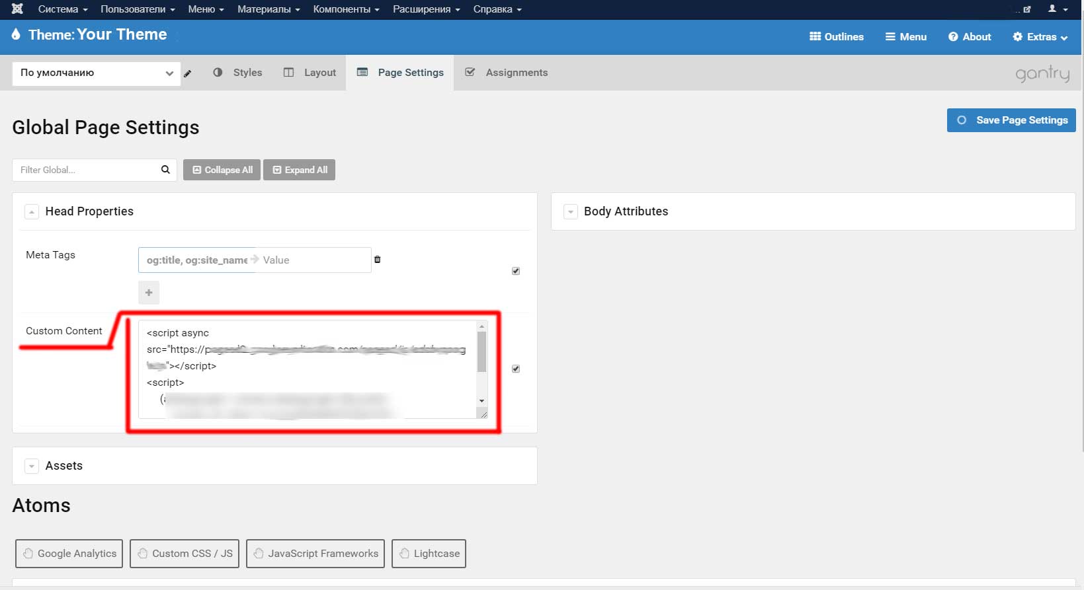The width and height of the screenshot is (1084, 590).
Task: Switch to the Assignments tab
Action: (x=507, y=73)
